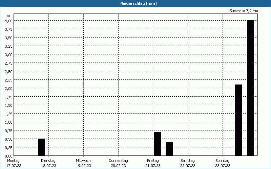
Task: Click the 0,25 y-axis value
Action: point(9,148)
